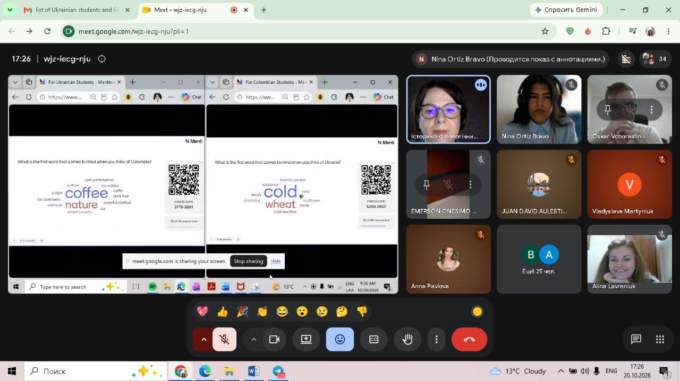
Task: Hide the emoji reactions bar
Action: [340, 340]
